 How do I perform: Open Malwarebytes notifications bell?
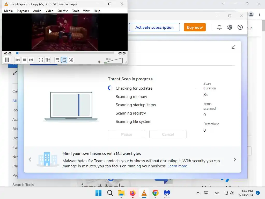(219, 27)
